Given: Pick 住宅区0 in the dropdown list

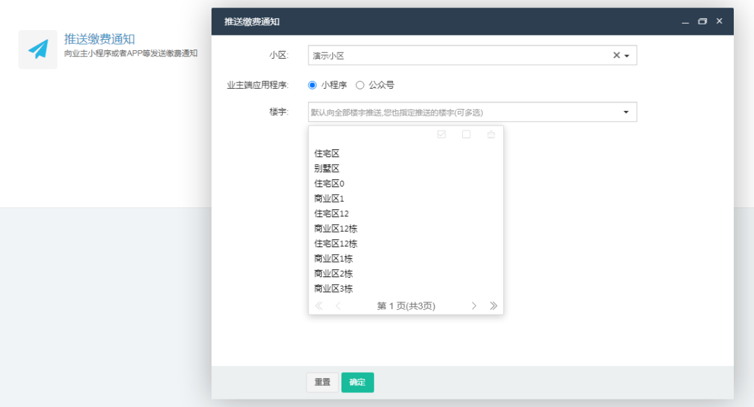Looking at the screenshot, I should point(329,184).
